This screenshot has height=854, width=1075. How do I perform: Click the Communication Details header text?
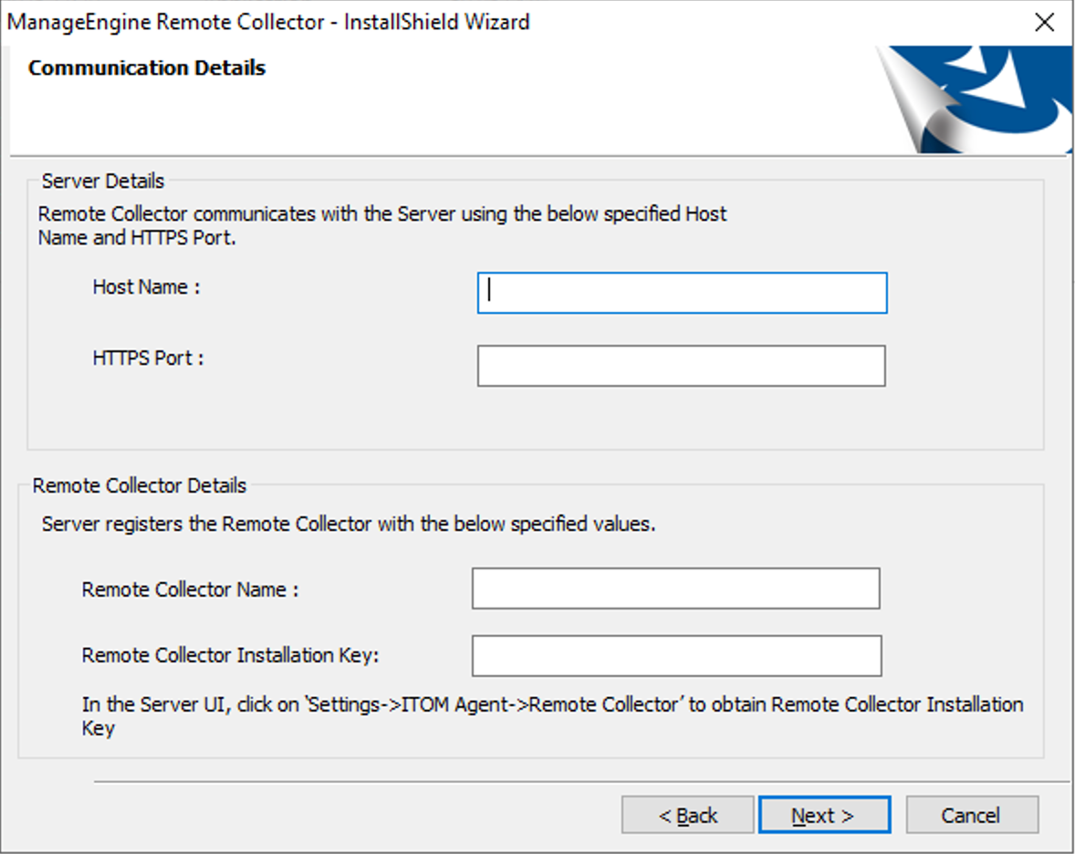pos(147,68)
